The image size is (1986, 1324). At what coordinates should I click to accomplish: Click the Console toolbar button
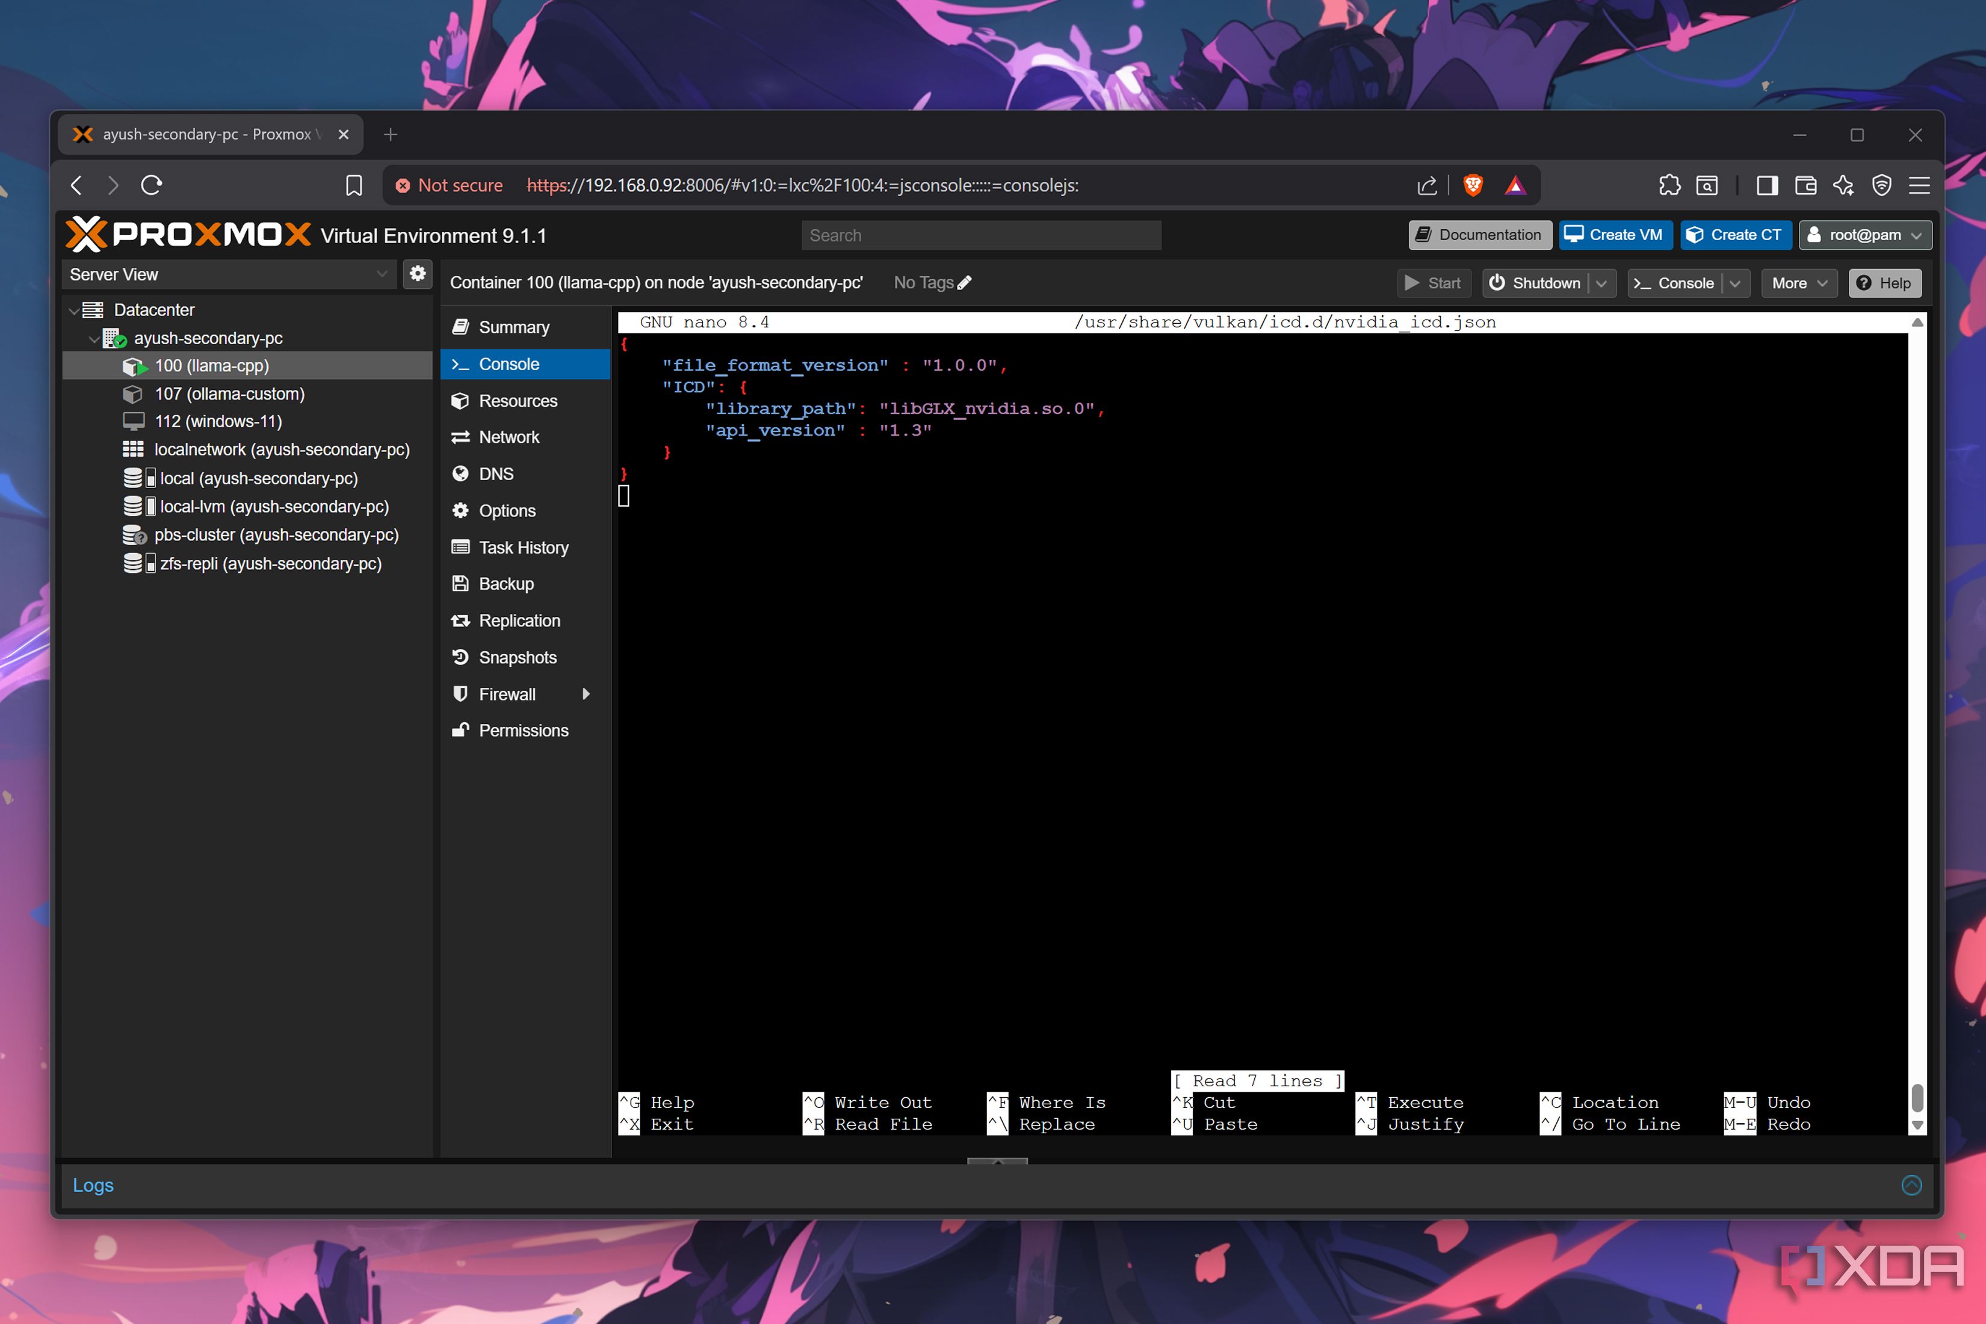coord(1674,283)
